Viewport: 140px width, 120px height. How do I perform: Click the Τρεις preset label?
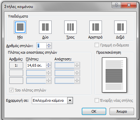[x=70, y=37]
